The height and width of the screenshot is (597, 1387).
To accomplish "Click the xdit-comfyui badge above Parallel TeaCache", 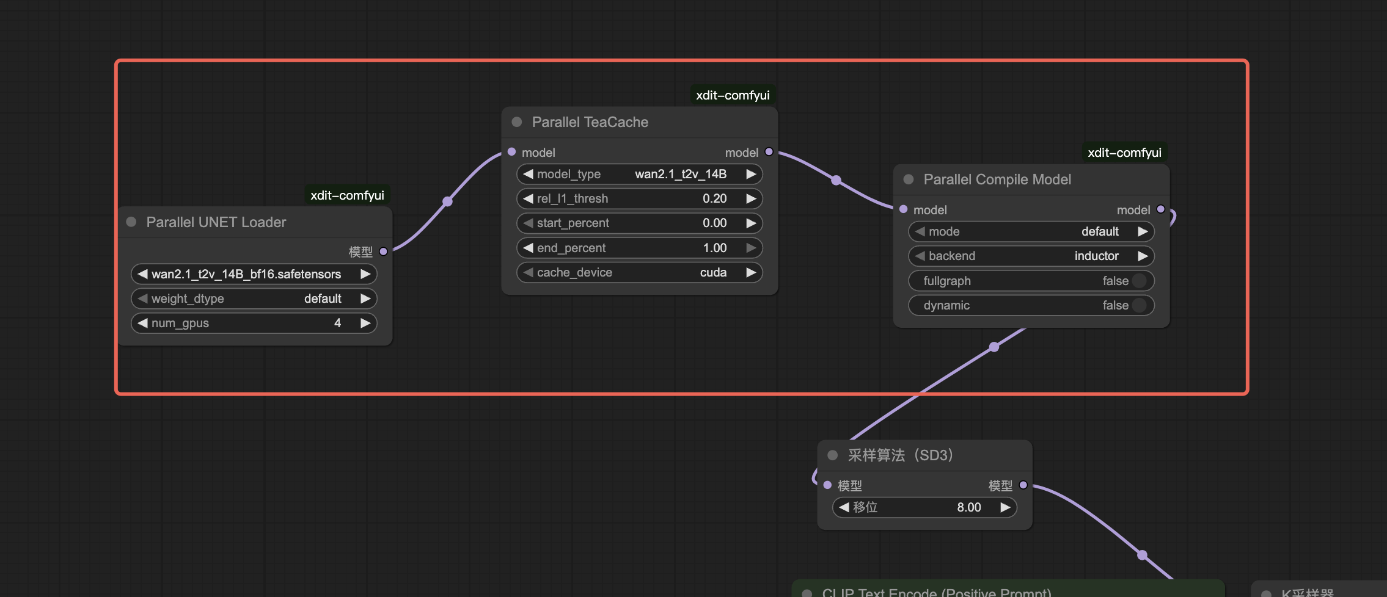I will coord(733,95).
